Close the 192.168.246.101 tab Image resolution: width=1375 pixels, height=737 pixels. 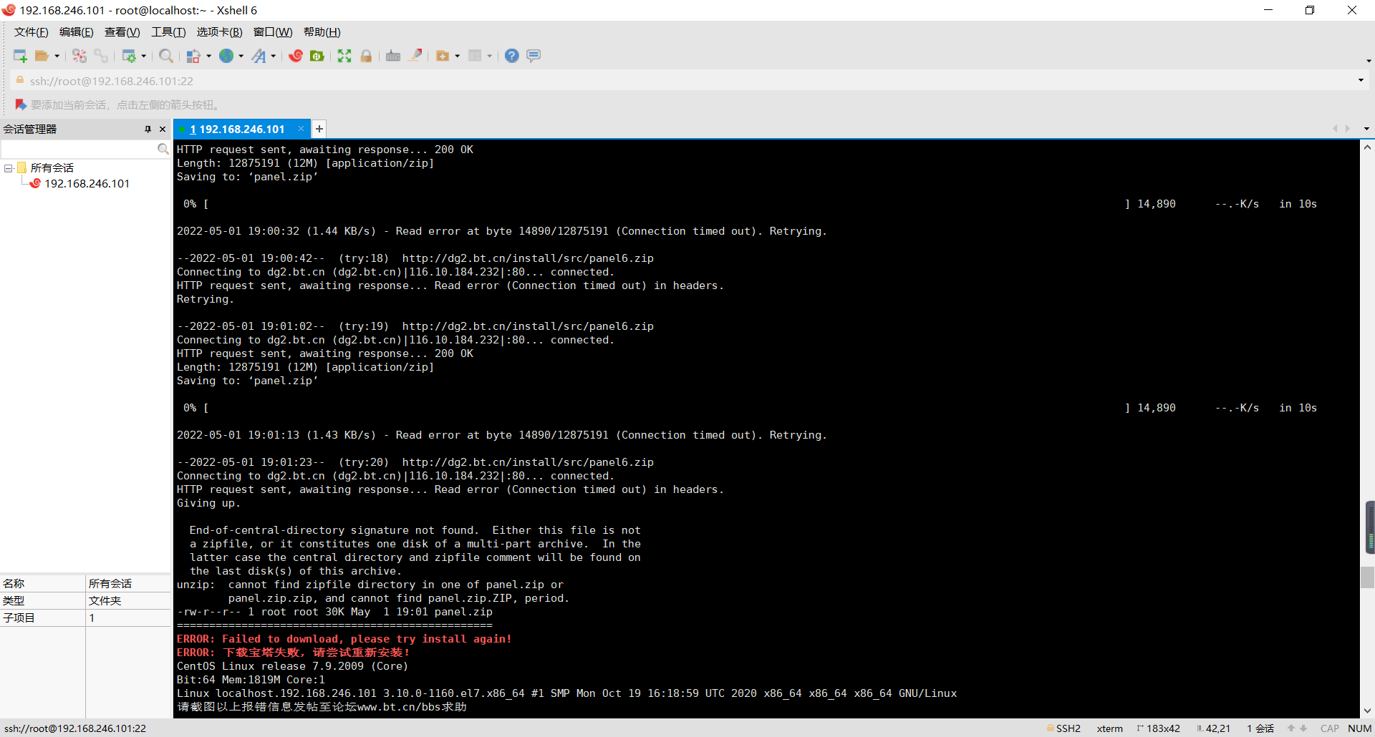pos(301,129)
